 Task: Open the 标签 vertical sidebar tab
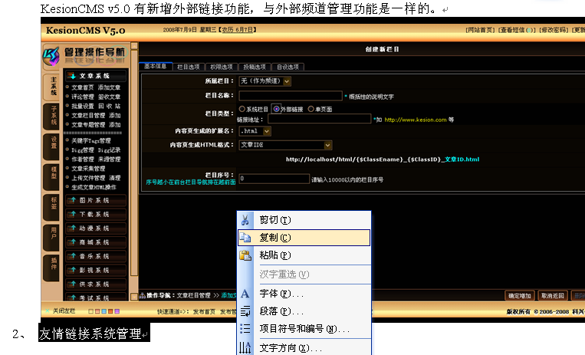(x=53, y=207)
